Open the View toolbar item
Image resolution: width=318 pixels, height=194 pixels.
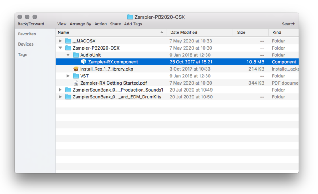pyautogui.click(x=62, y=24)
